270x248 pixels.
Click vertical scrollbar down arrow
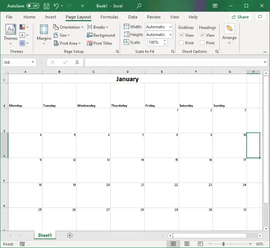(x=266, y=229)
